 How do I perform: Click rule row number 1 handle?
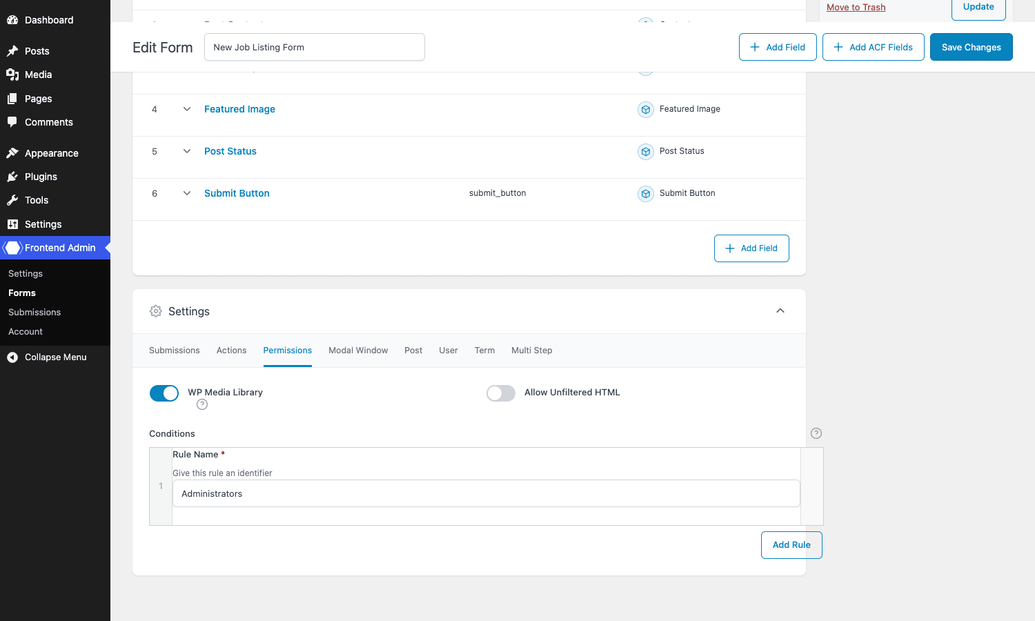(x=161, y=486)
